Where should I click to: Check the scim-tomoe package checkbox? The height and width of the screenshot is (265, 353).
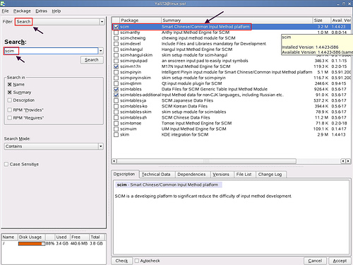(x=116, y=124)
